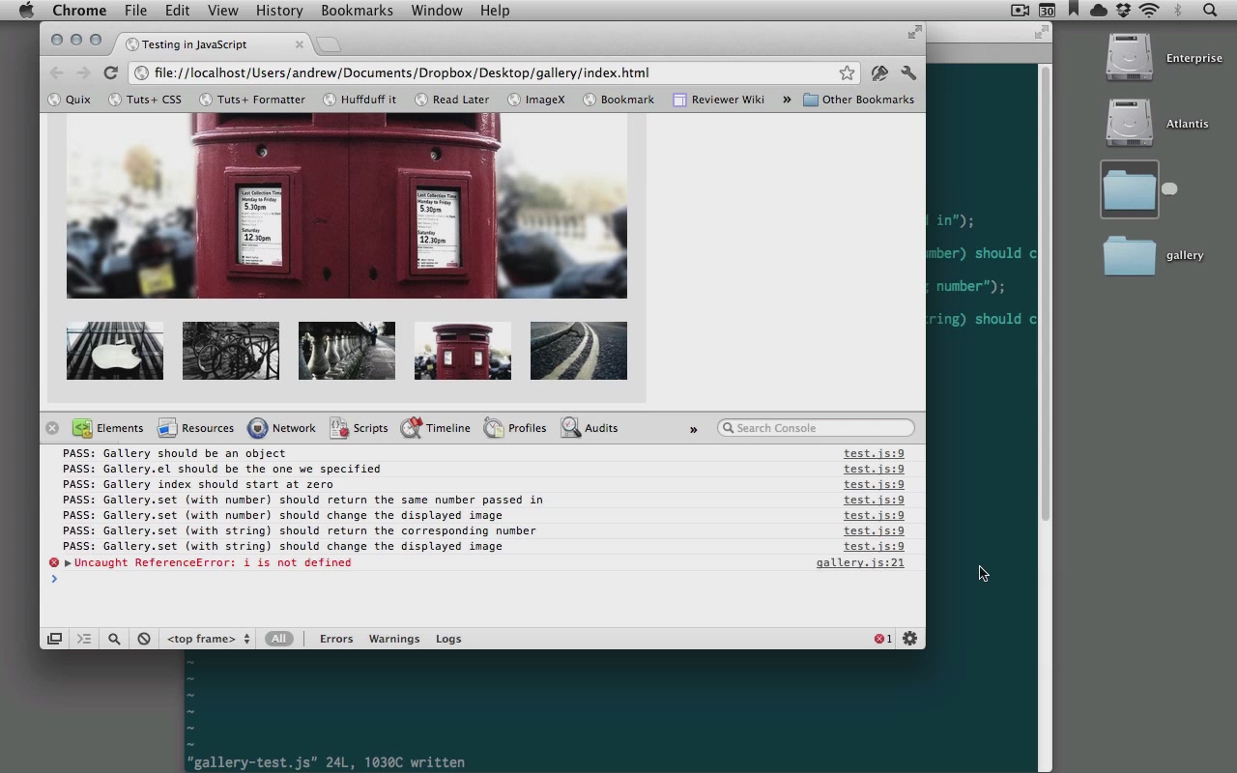Open test.js:9 link for index zero row
Image resolution: width=1237 pixels, height=773 pixels.
[x=874, y=484]
